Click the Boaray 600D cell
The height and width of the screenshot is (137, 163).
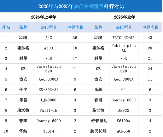click(49, 121)
